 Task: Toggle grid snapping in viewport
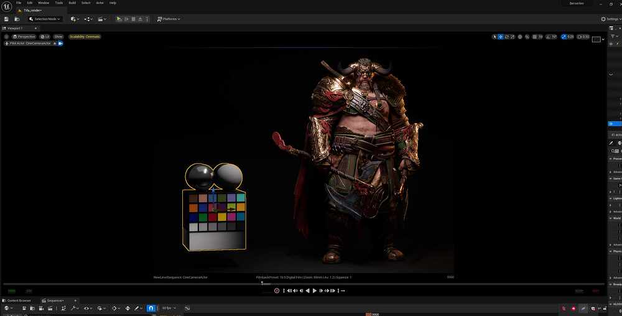point(535,37)
